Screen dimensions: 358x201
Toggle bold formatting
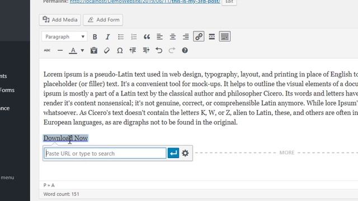coord(95,37)
